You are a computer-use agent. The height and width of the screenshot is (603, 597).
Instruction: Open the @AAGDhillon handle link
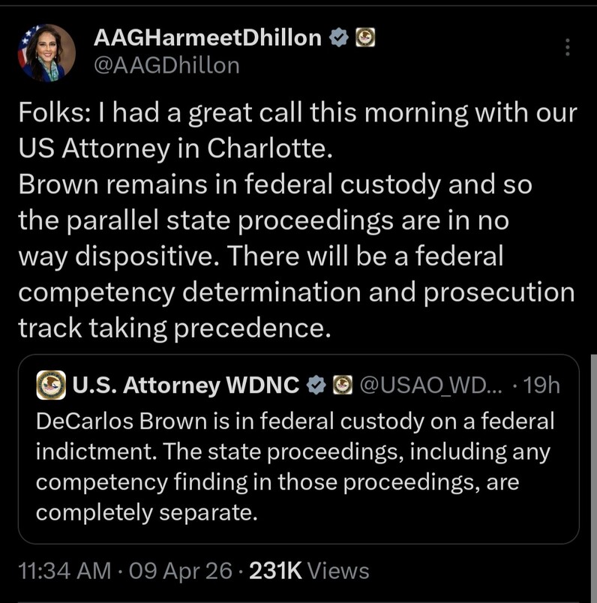(x=166, y=65)
